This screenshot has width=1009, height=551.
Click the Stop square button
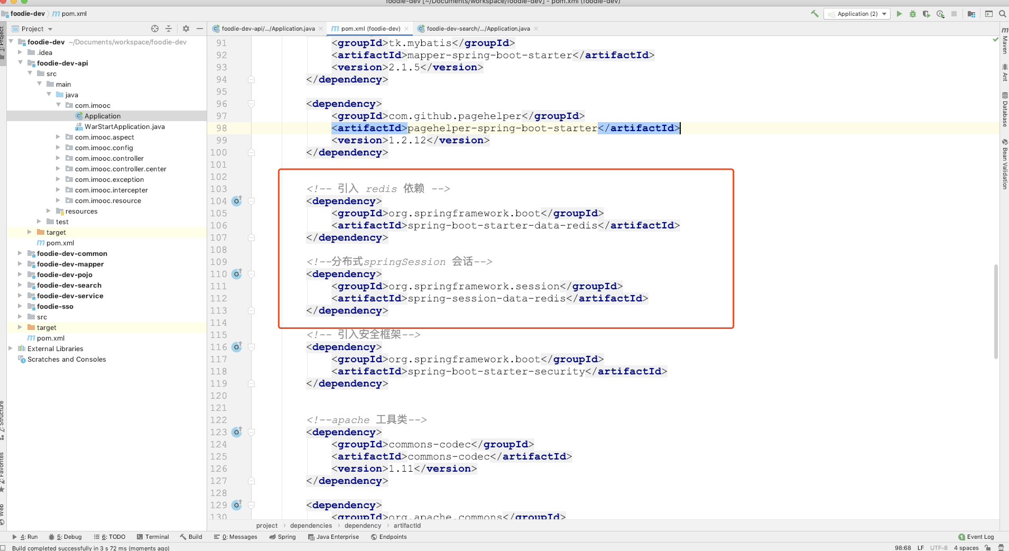point(954,14)
